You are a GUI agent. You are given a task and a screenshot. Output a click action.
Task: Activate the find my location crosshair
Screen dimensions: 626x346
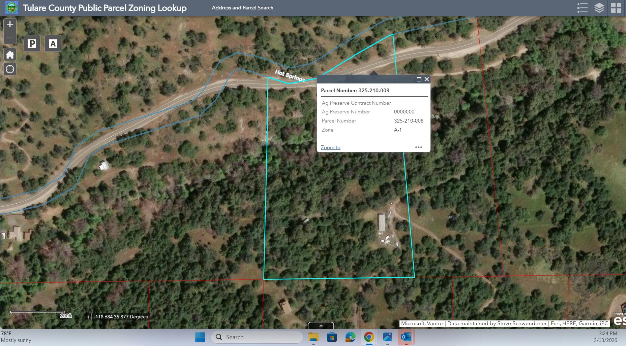tap(10, 69)
